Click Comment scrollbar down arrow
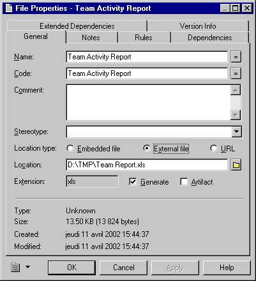Screen dimensions: 256x281 (x=236, y=115)
